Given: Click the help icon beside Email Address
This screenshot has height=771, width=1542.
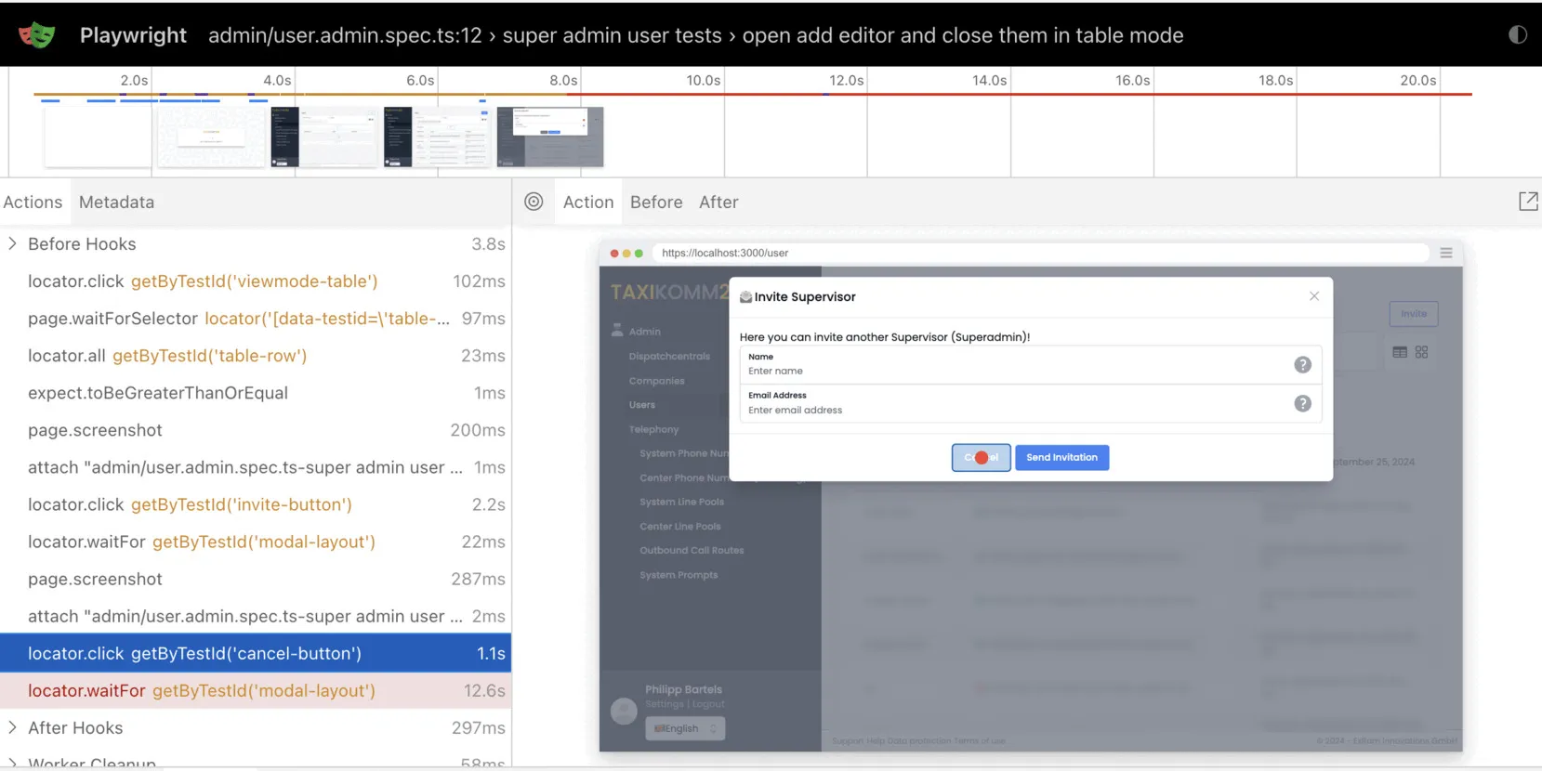Looking at the screenshot, I should (x=1302, y=404).
